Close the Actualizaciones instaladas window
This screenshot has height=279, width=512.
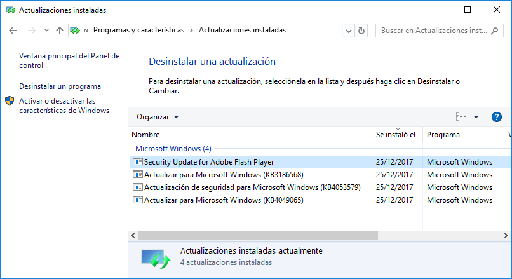(x=497, y=10)
